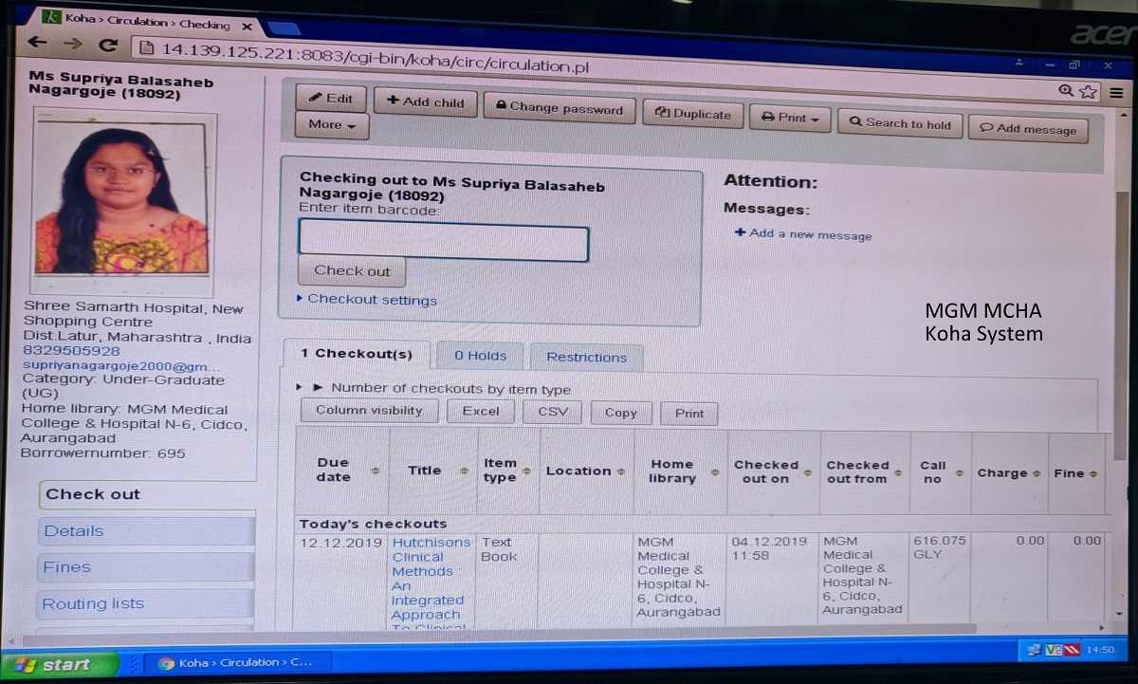Open Fines in the patron sidebar
The image size is (1138, 684).
(147, 567)
